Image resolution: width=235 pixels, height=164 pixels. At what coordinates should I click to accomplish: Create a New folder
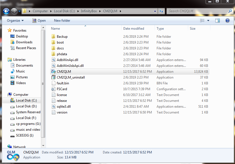[x=62, y=21]
